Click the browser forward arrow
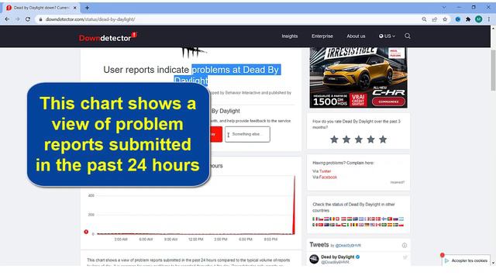The image size is (496, 279). tap(17, 19)
